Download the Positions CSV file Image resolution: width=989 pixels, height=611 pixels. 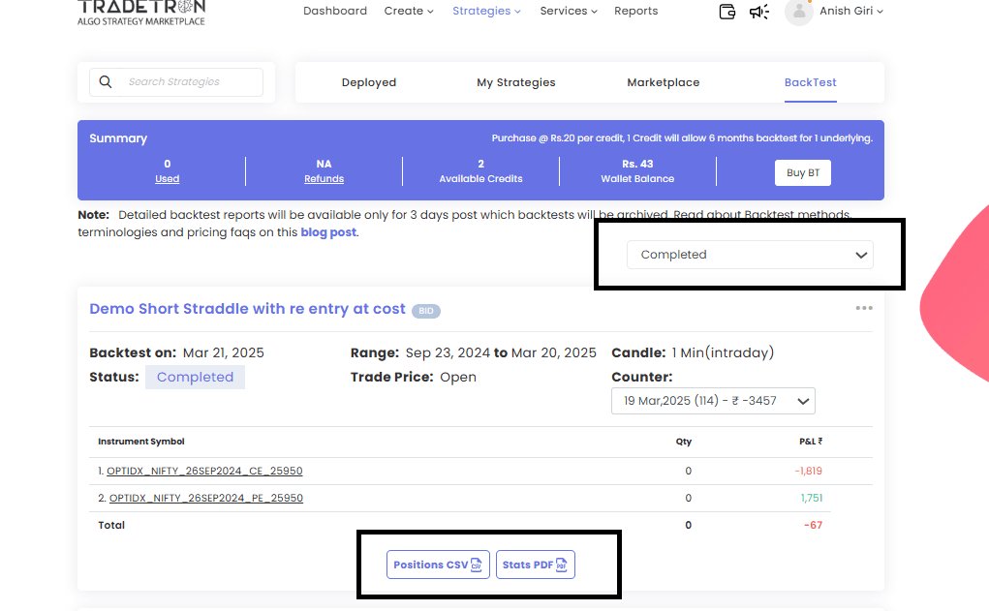(438, 565)
